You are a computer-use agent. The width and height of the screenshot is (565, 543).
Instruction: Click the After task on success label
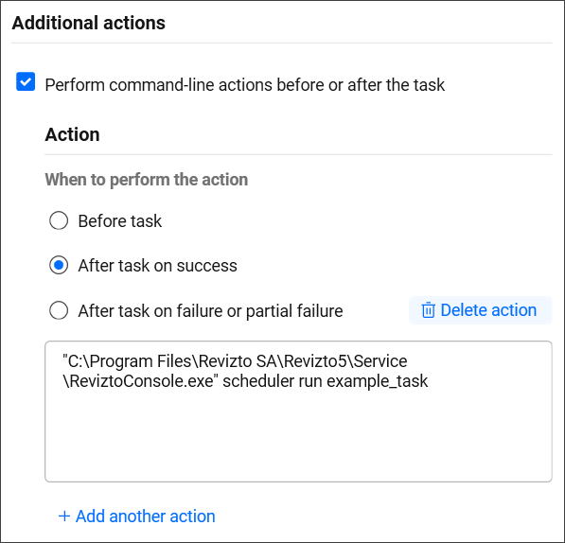point(158,266)
